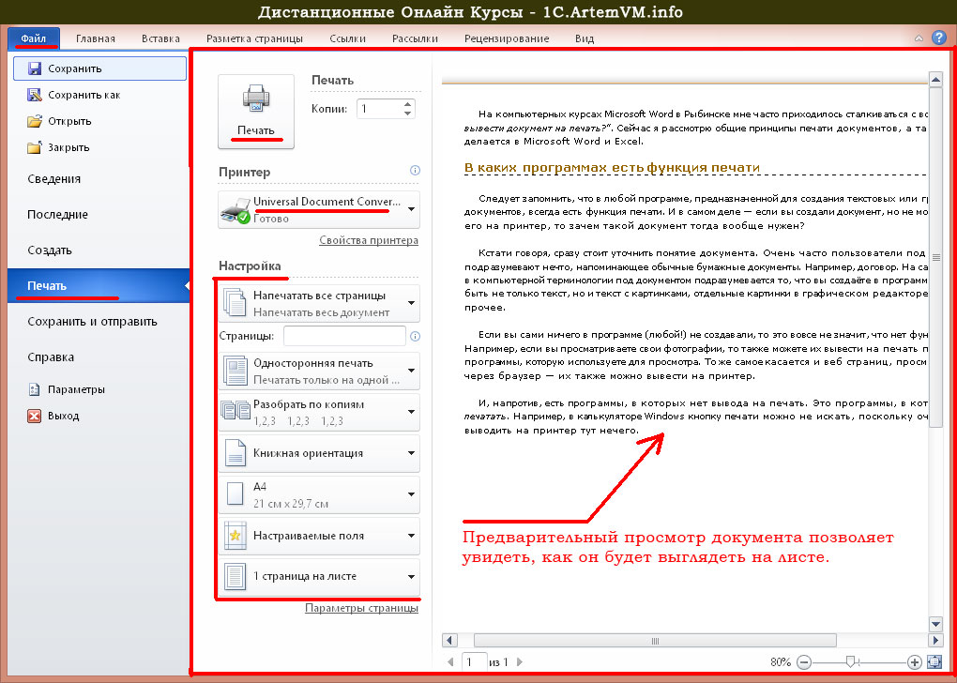Click the red Выход exit icon

[x=35, y=416]
